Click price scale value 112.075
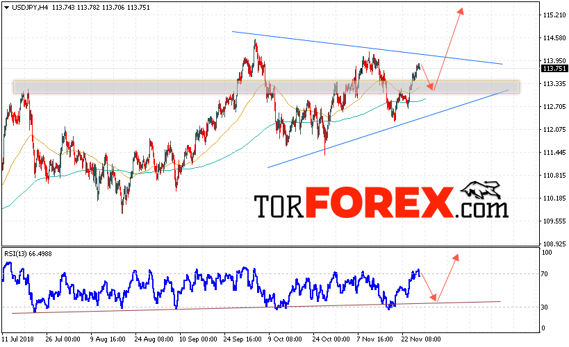569x347 pixels. pos(554,130)
